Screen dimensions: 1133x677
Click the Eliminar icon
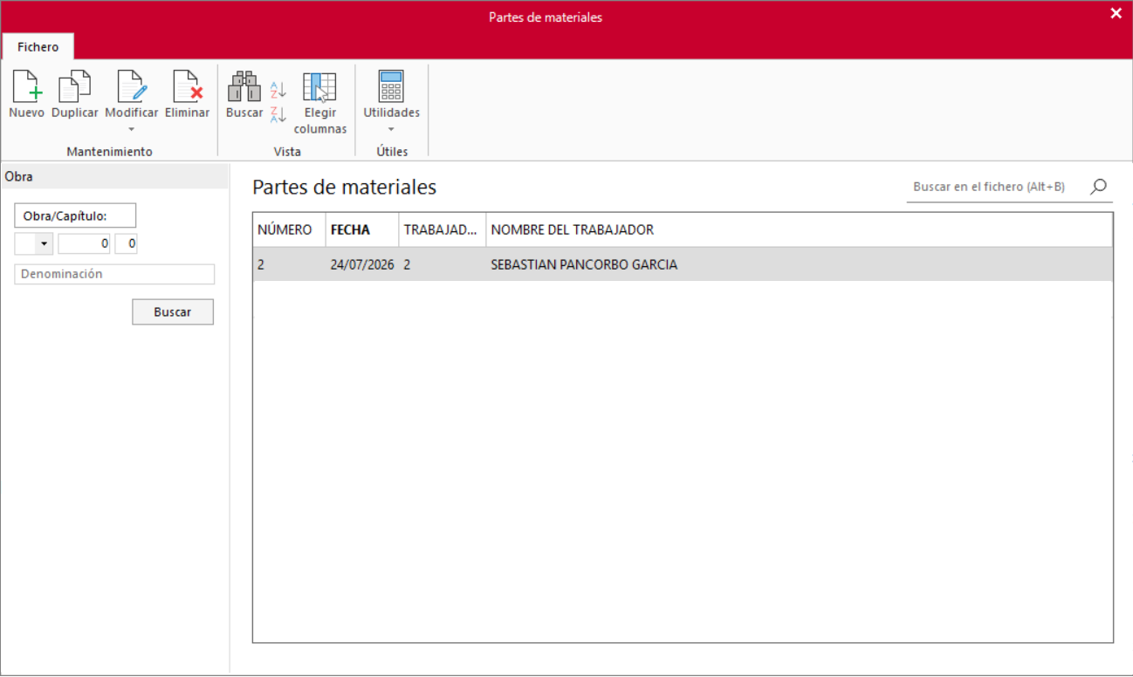pos(188,87)
